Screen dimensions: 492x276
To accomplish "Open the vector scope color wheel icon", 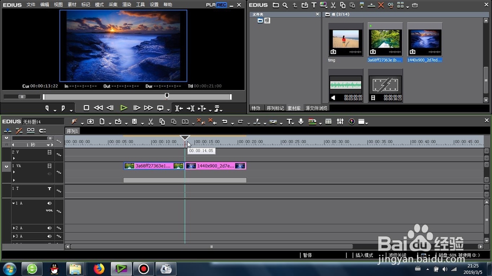I will click(x=352, y=122).
